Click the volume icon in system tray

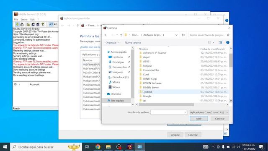click(x=239, y=147)
